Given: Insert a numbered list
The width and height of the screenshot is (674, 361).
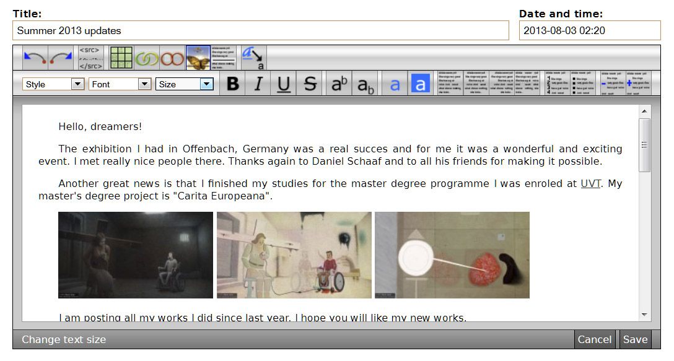Looking at the screenshot, I should coord(556,83).
